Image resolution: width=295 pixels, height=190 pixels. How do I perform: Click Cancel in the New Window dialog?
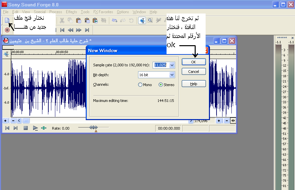click(194, 72)
